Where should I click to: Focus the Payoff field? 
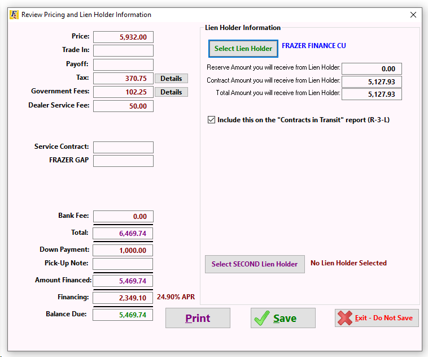tap(123, 64)
